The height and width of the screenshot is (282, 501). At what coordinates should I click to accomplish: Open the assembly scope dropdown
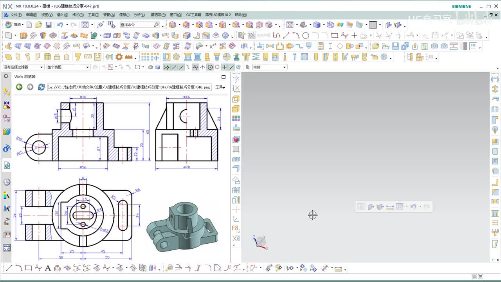68,67
